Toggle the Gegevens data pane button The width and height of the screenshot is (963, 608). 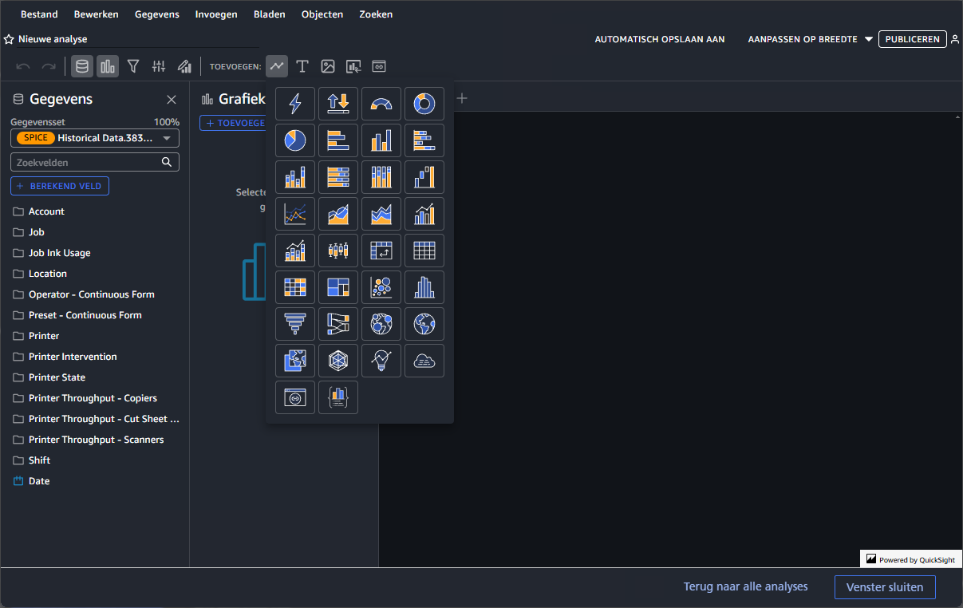(x=82, y=66)
